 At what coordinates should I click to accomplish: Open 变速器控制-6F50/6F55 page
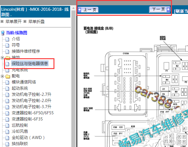(32, 113)
